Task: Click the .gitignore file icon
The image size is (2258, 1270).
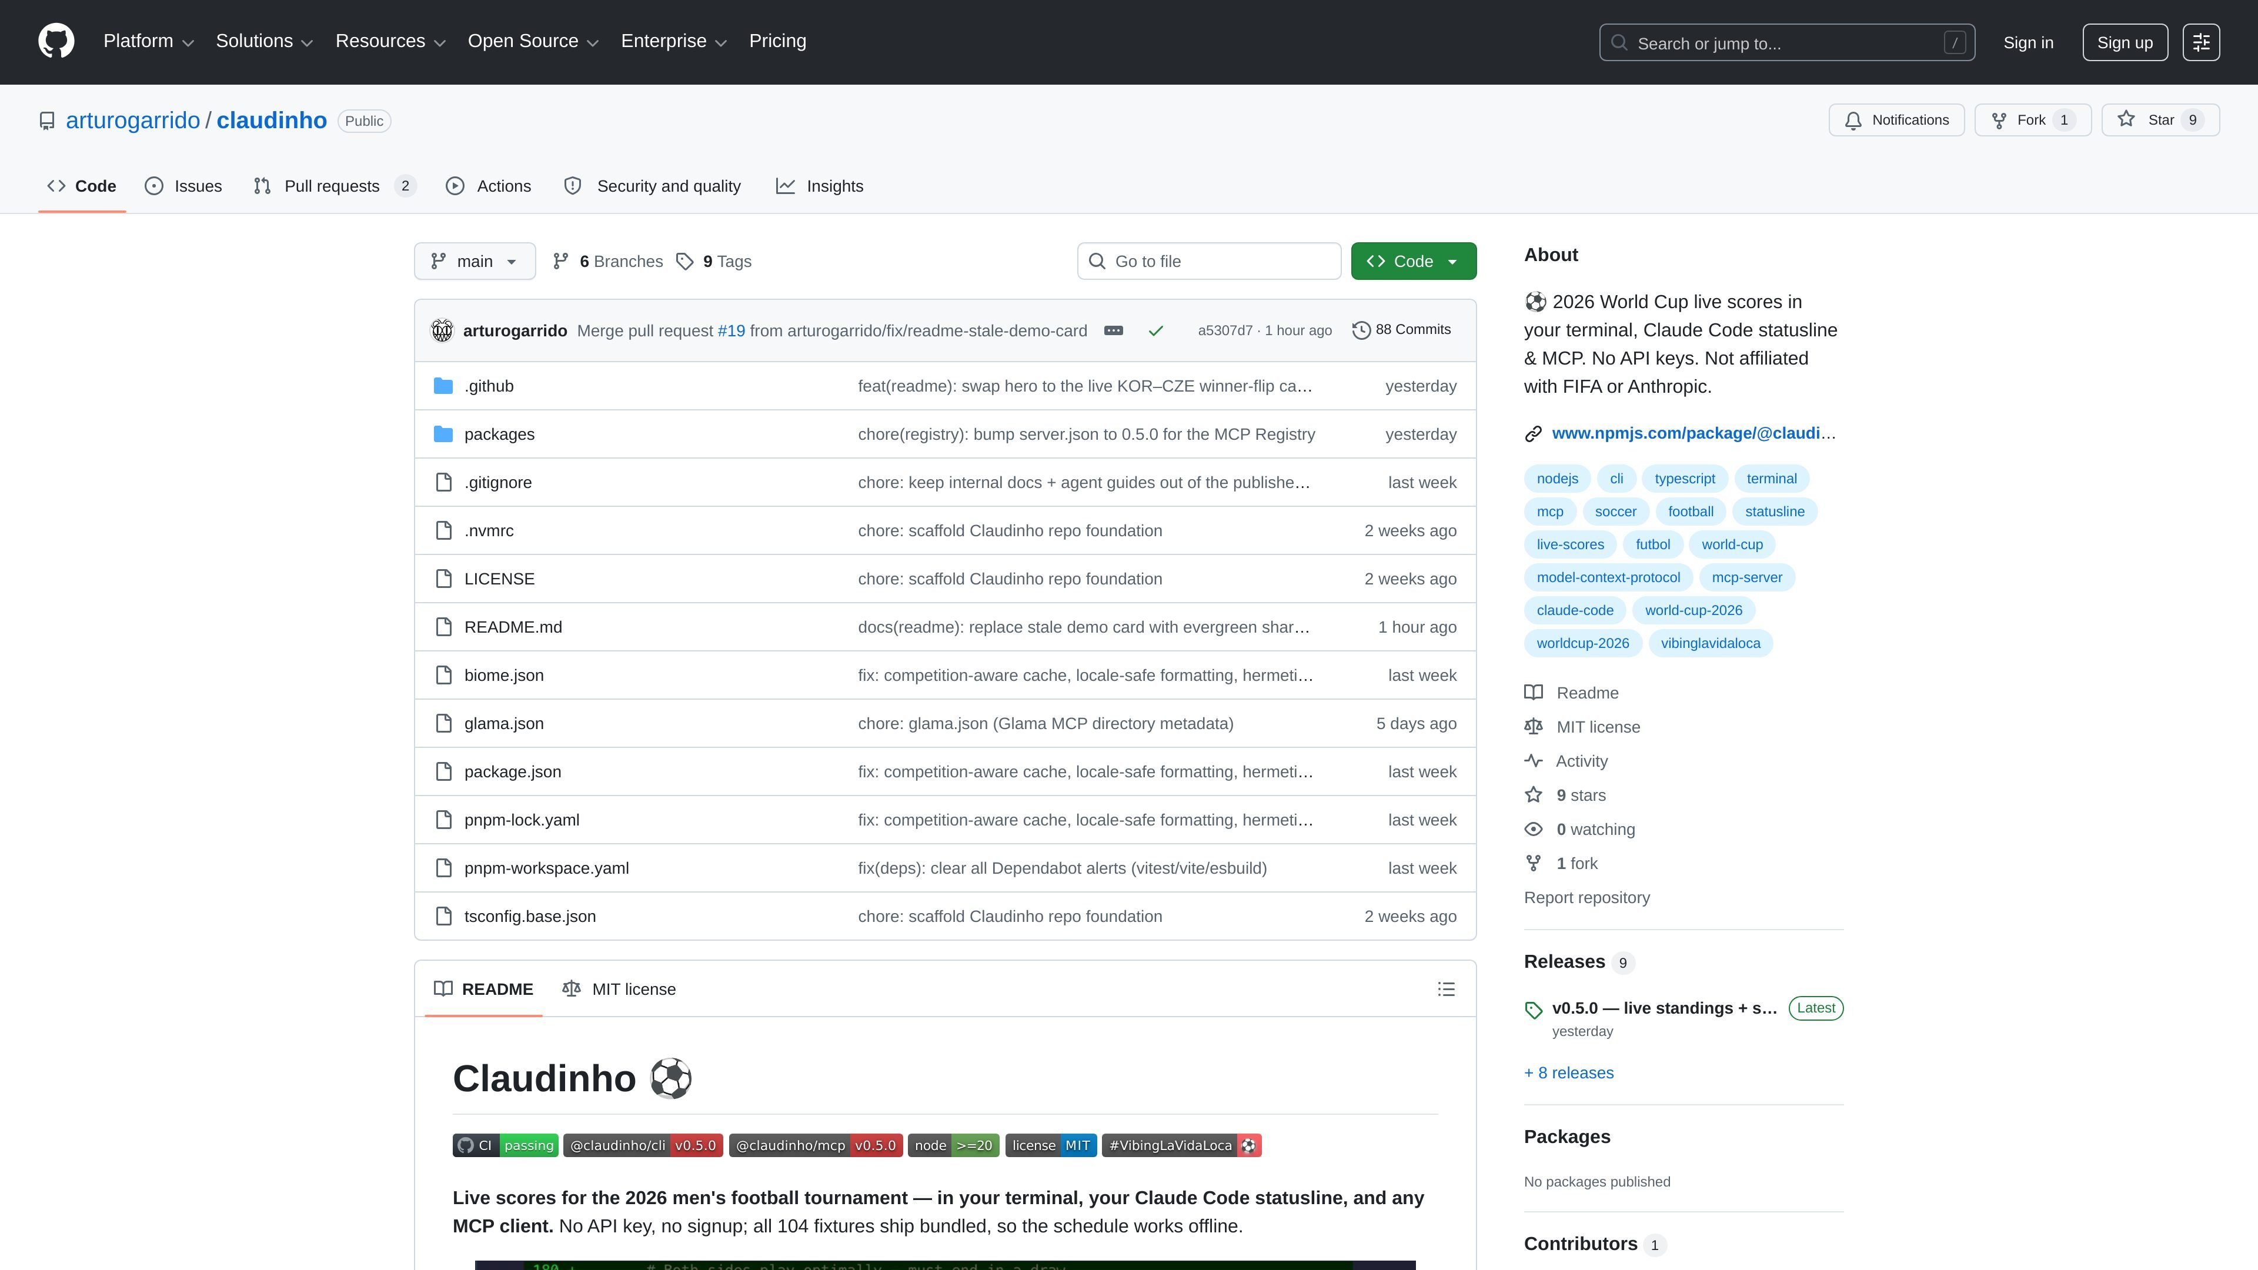Action: (443, 483)
